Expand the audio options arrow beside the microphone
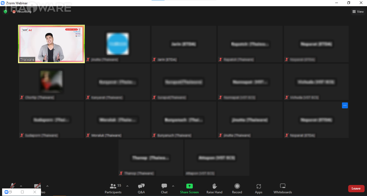 pos(21,186)
